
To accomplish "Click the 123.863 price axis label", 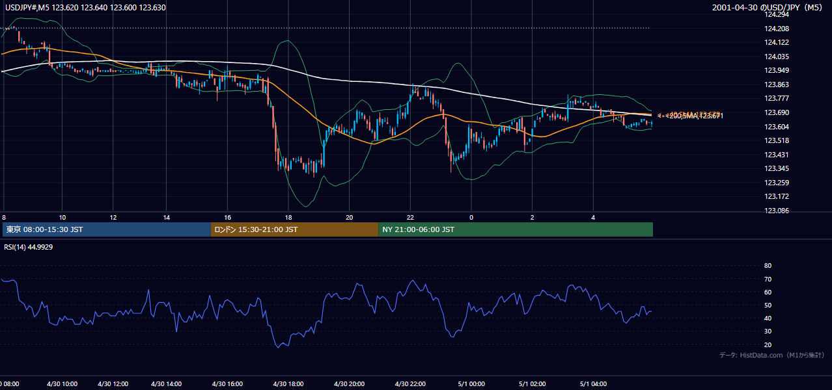I will click(777, 84).
